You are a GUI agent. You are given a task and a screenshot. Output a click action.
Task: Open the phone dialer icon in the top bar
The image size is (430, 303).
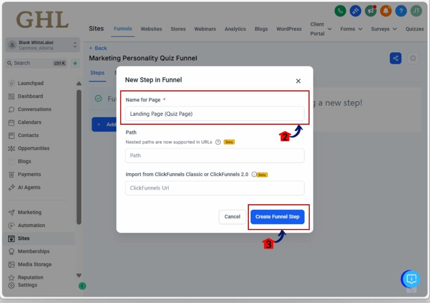click(340, 11)
